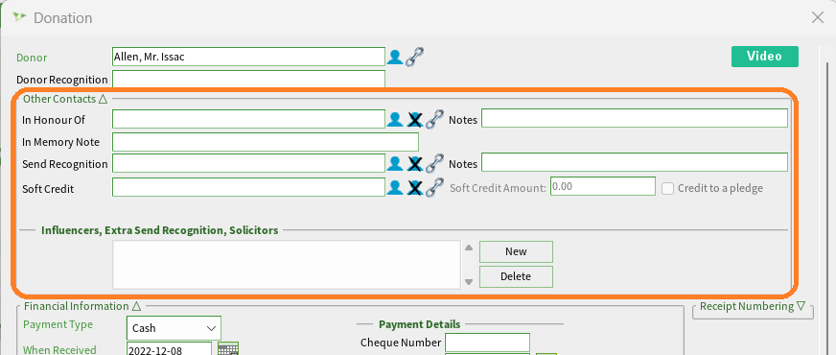Enable Credit to a pledge checkbox
The width and height of the screenshot is (836, 355).
coord(667,188)
